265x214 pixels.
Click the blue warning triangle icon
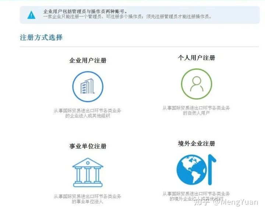click(x=31, y=15)
